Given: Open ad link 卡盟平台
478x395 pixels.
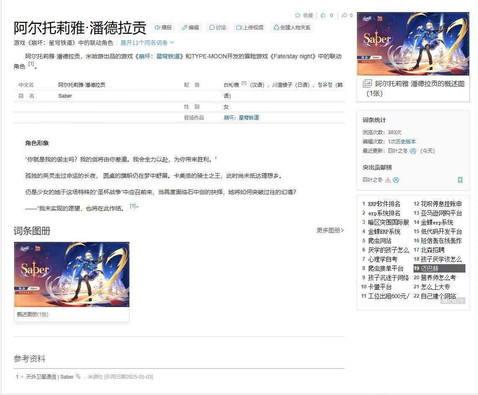Looking at the screenshot, I should click(x=380, y=286).
